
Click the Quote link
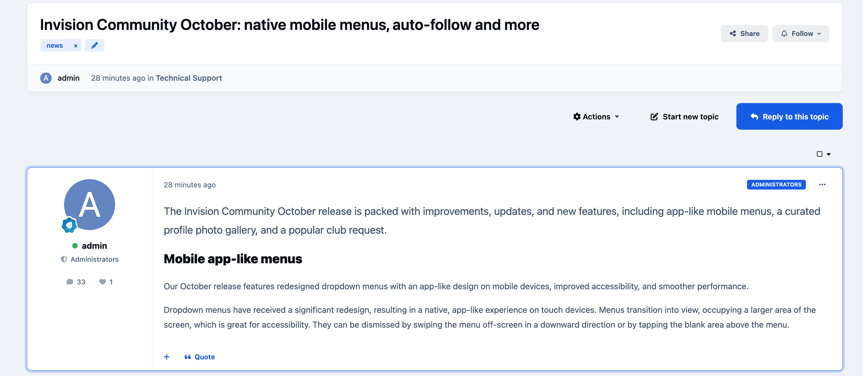coord(200,357)
